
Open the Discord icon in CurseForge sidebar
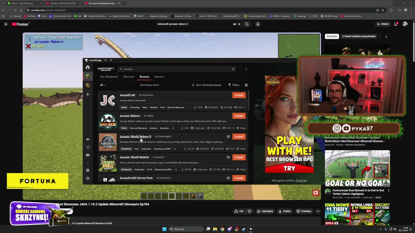88,155
